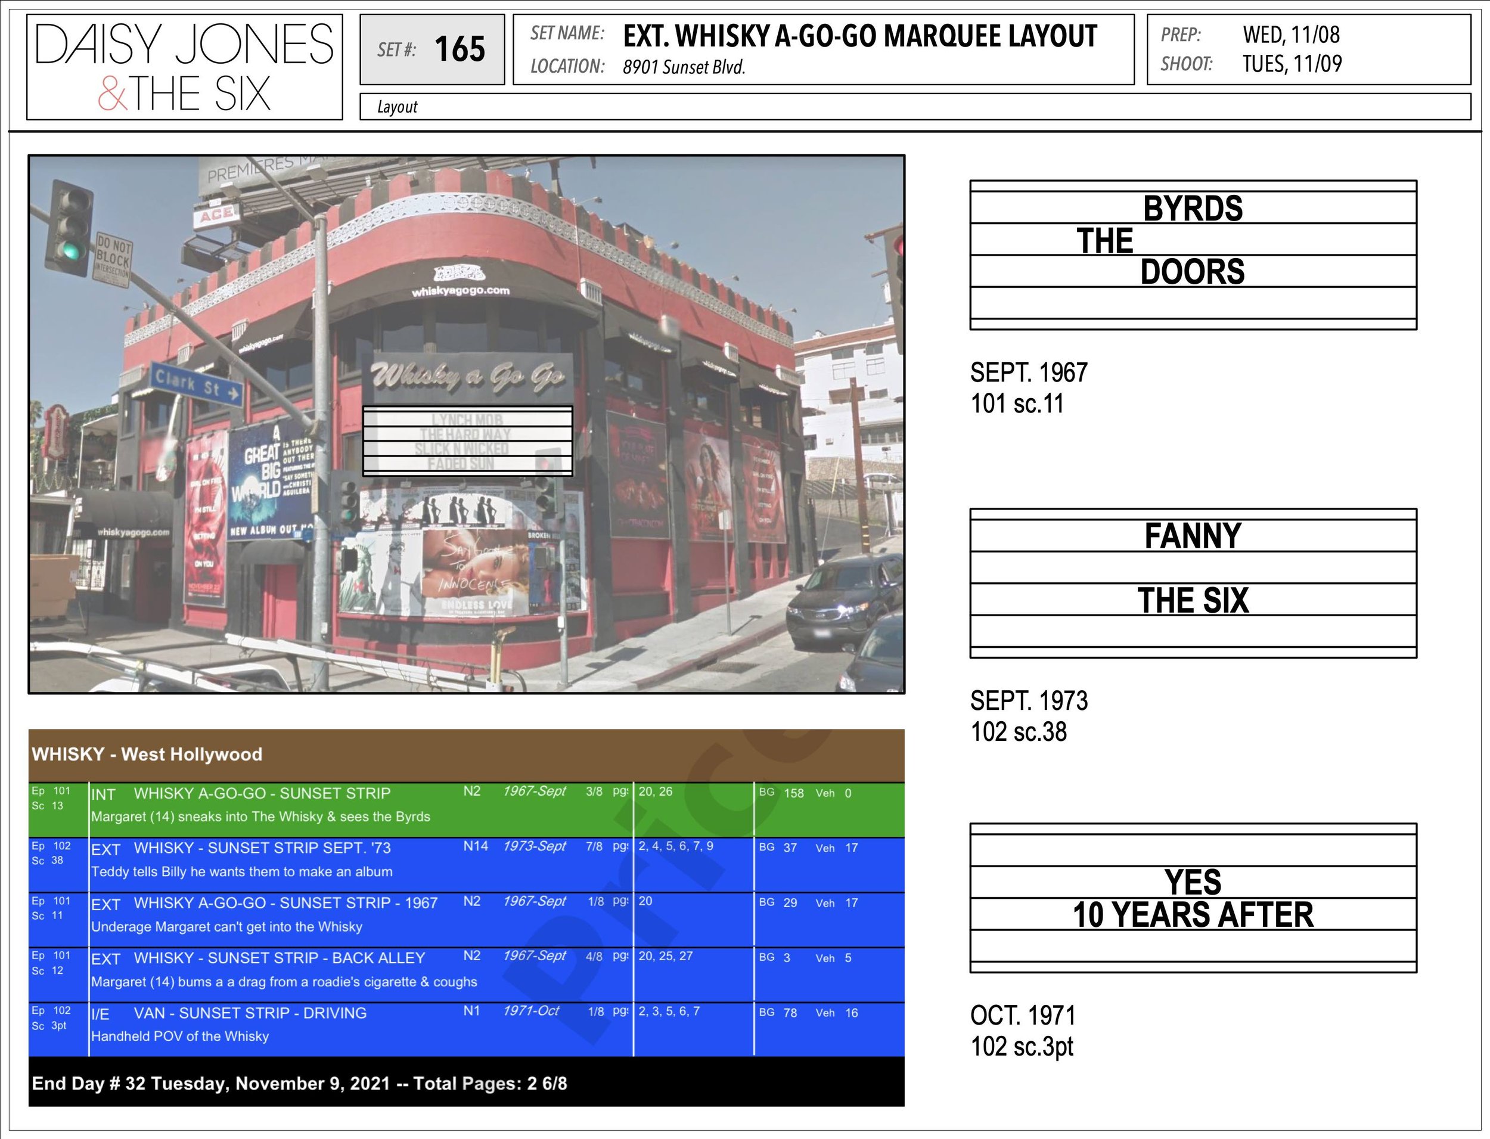Select the BYRDS marquee line
Screen dimensions: 1490x1139
tap(1193, 208)
